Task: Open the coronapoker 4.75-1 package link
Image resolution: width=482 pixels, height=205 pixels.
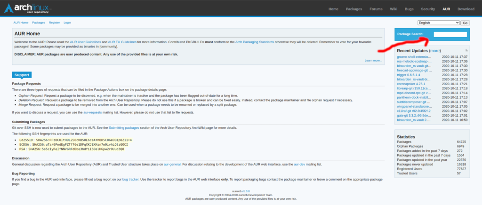Action: tap(411, 84)
